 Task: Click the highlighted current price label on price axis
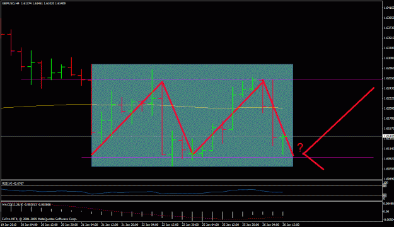388,136
